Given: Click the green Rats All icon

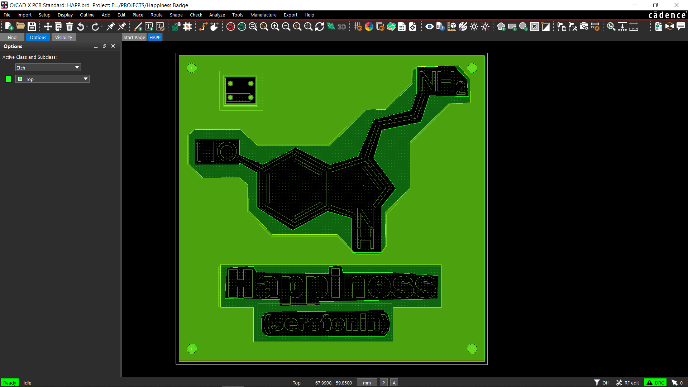Looking at the screenshot, I should [242, 27].
